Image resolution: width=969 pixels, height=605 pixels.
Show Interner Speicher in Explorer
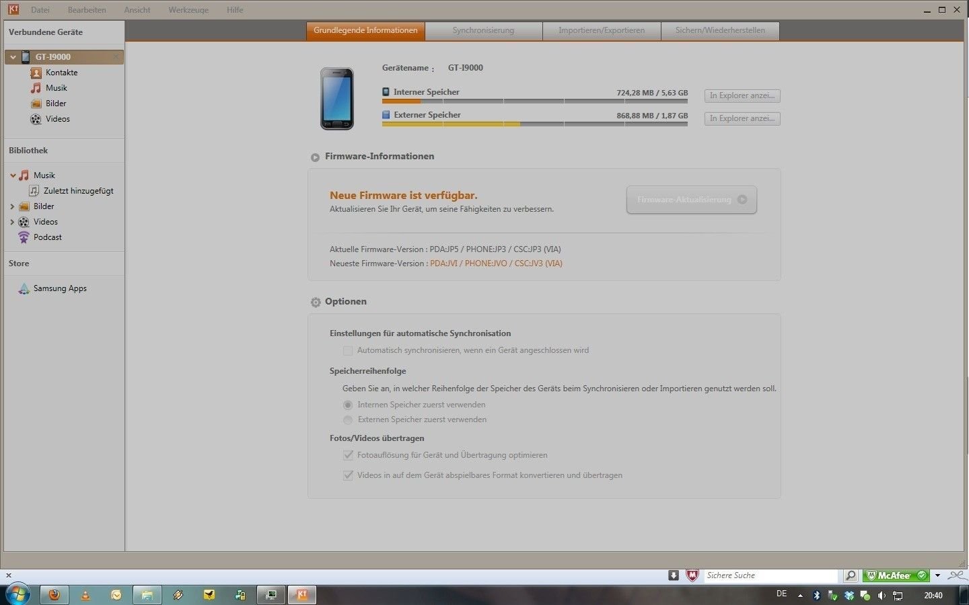(x=742, y=96)
